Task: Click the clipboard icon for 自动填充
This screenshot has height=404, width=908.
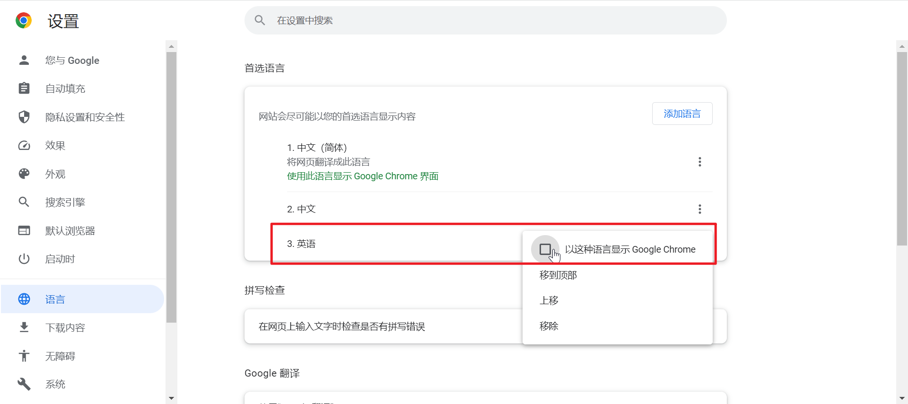Action: 24,88
